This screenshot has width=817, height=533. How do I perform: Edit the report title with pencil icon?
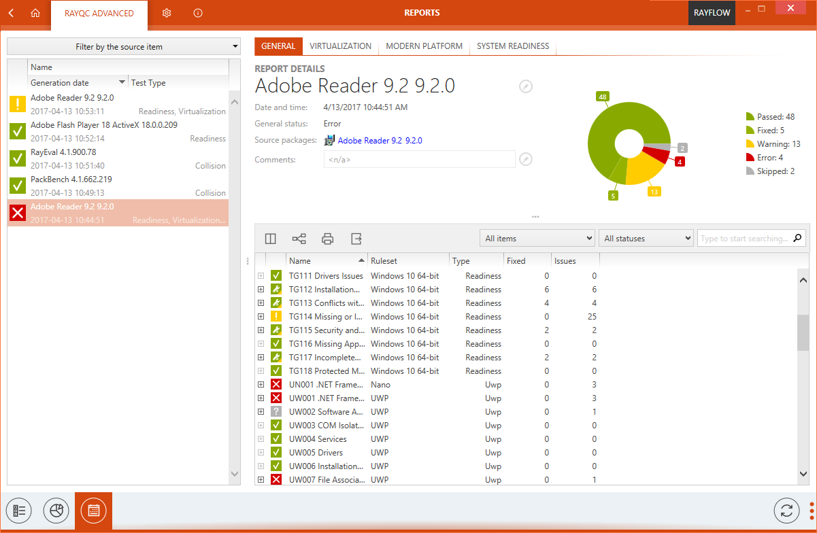pyautogui.click(x=526, y=86)
